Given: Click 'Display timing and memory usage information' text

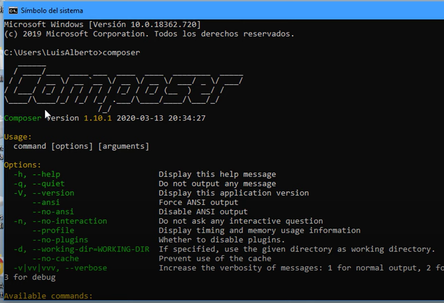Looking at the screenshot, I should [x=259, y=230].
